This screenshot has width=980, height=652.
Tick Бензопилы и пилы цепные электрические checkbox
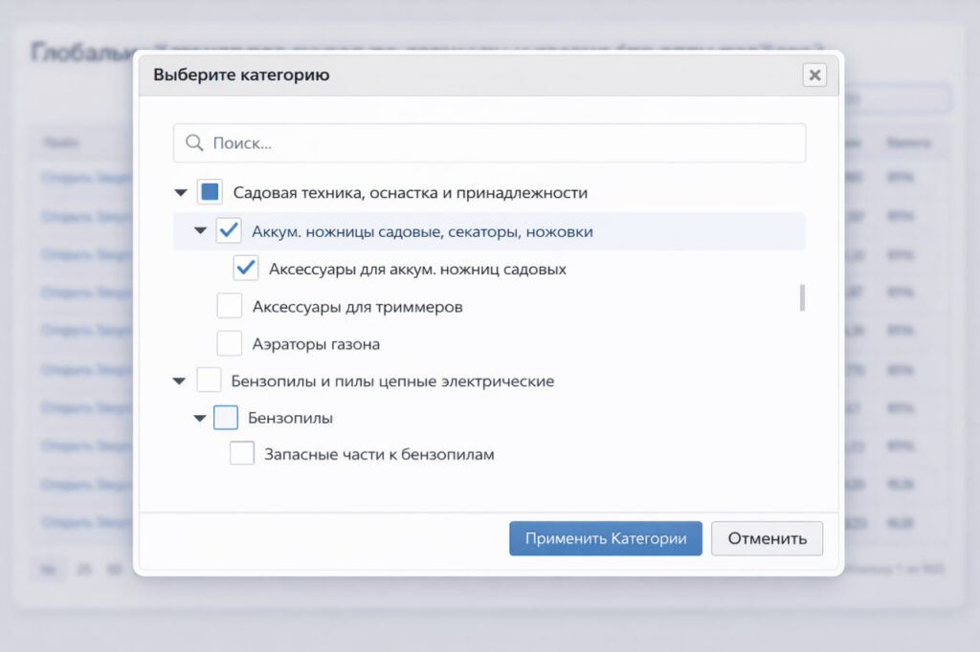(209, 380)
